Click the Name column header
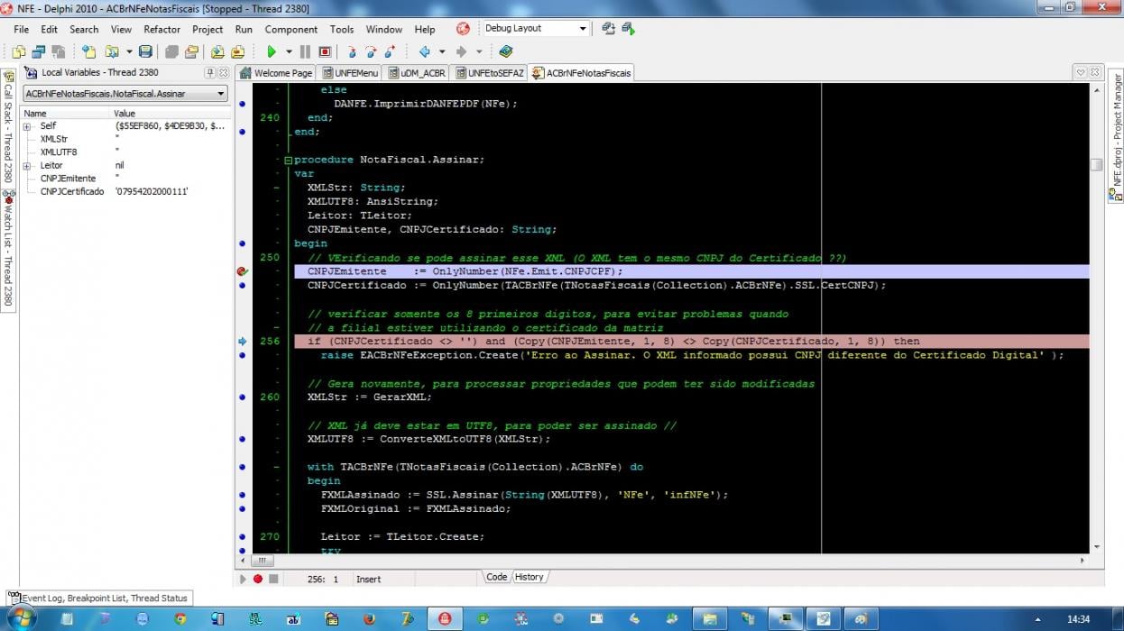Image resolution: width=1124 pixels, height=631 pixels. click(66, 114)
